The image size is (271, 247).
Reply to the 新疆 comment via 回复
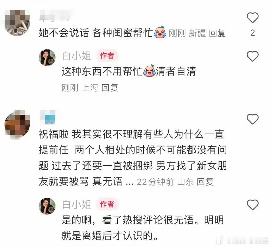click(217, 33)
